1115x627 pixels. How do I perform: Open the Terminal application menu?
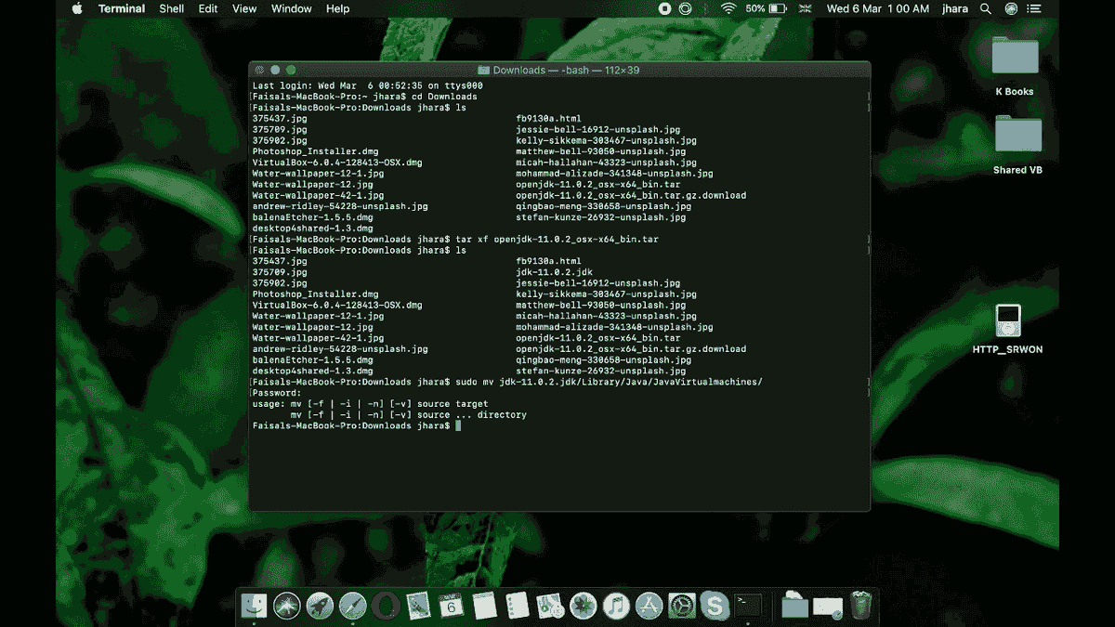[x=122, y=8]
